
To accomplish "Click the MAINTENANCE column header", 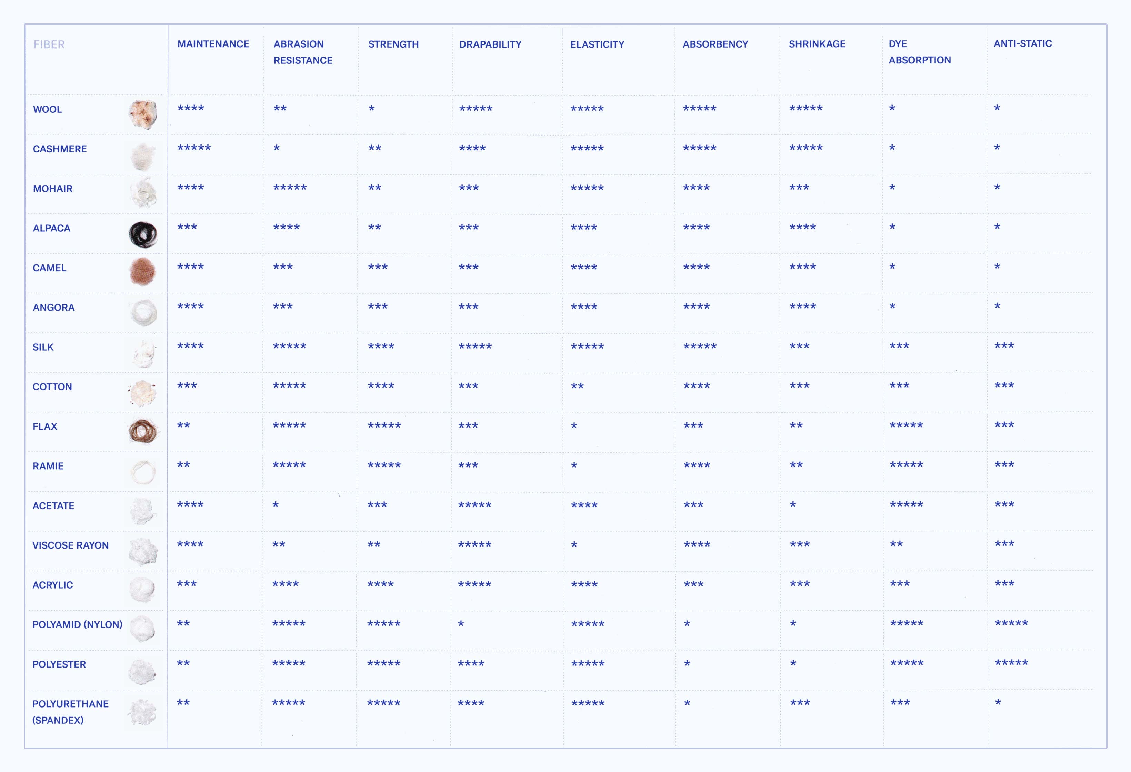I will point(213,44).
